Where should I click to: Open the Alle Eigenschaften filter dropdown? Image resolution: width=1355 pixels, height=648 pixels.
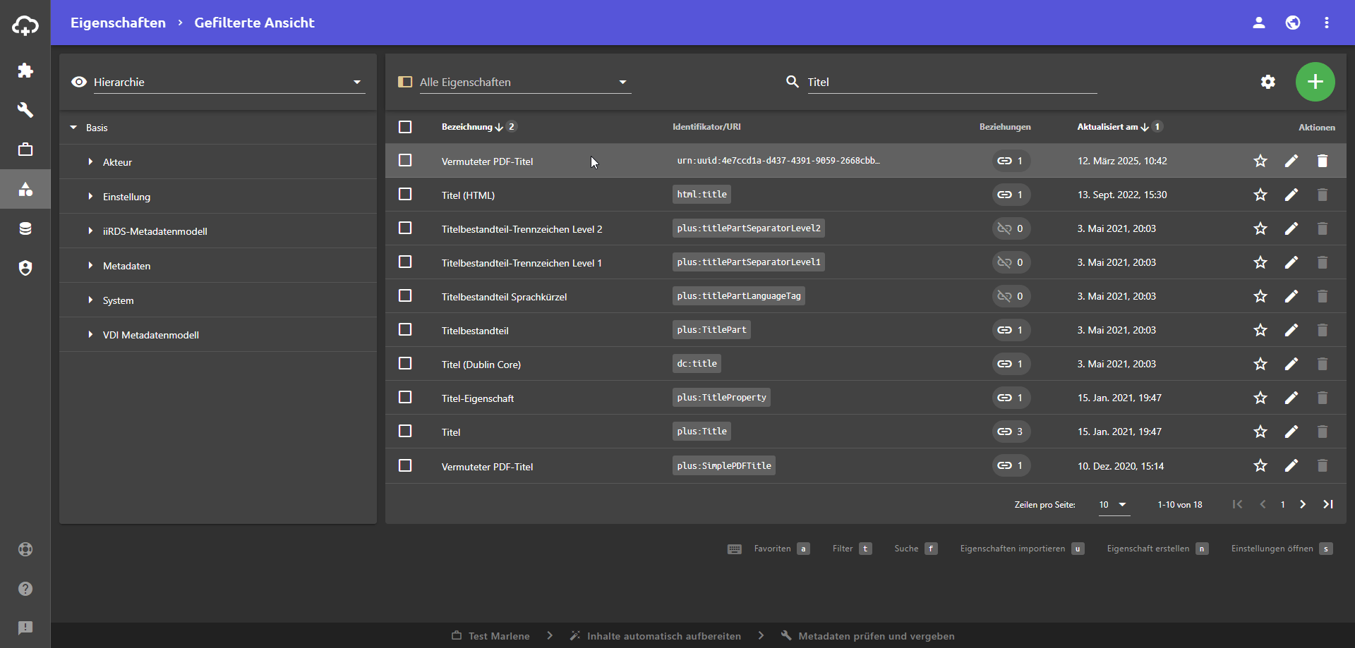[524, 82]
